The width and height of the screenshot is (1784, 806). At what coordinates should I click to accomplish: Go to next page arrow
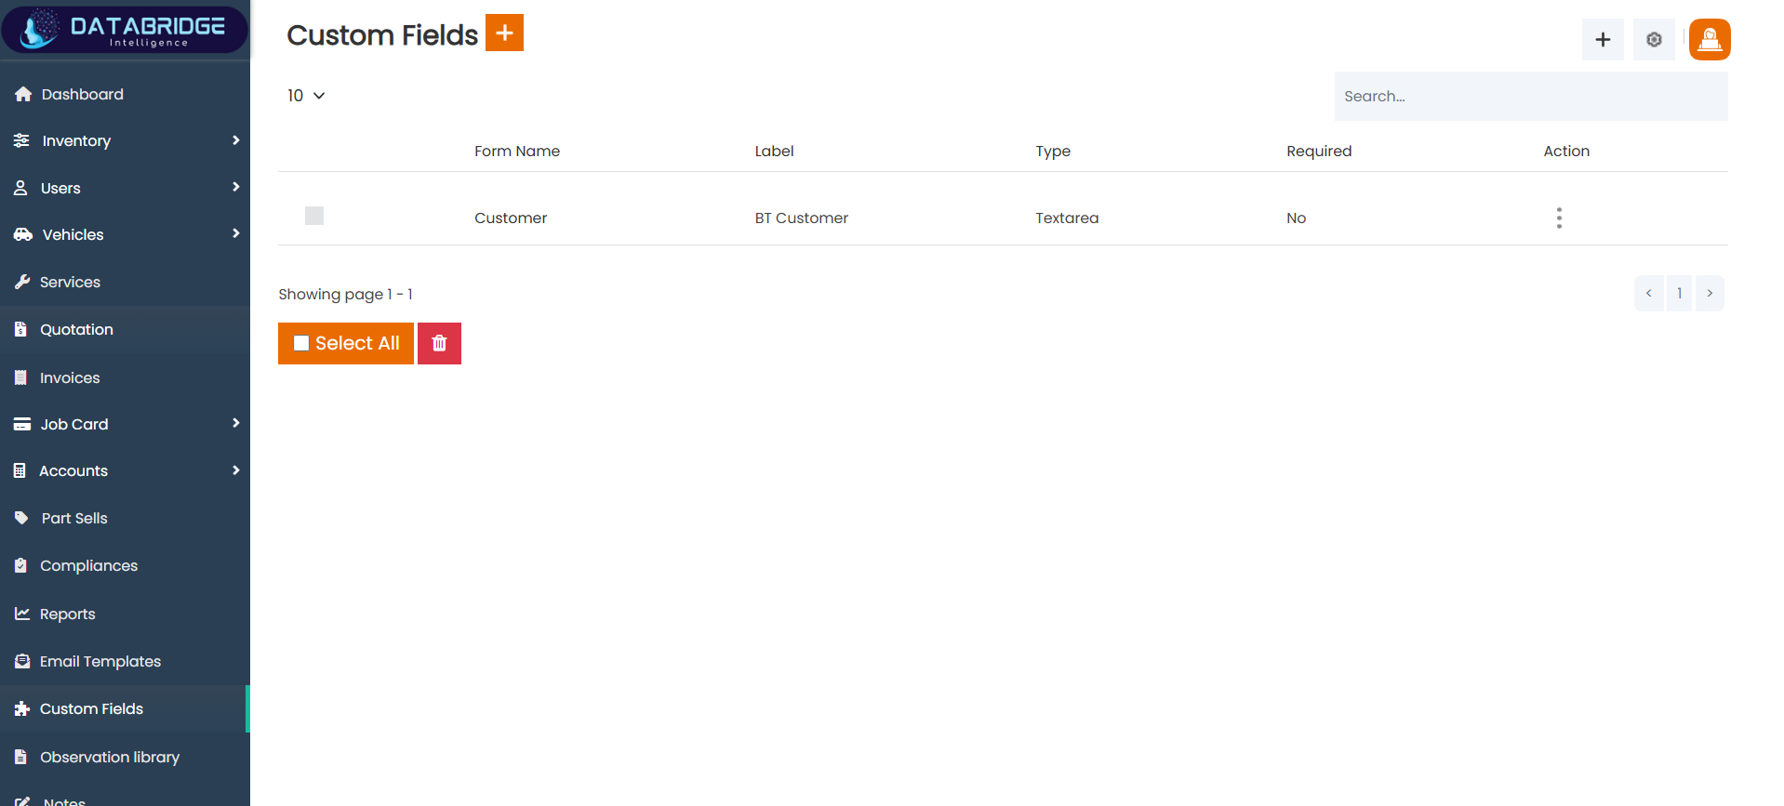pyautogui.click(x=1710, y=293)
